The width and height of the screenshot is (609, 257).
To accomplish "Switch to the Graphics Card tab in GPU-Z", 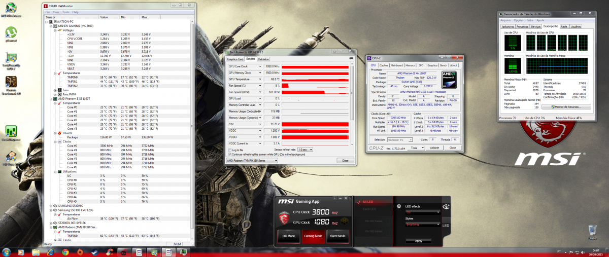I will point(235,59).
